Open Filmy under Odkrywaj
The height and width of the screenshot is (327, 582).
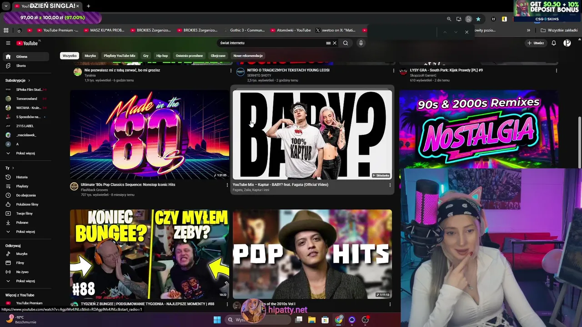pyautogui.click(x=26, y=263)
